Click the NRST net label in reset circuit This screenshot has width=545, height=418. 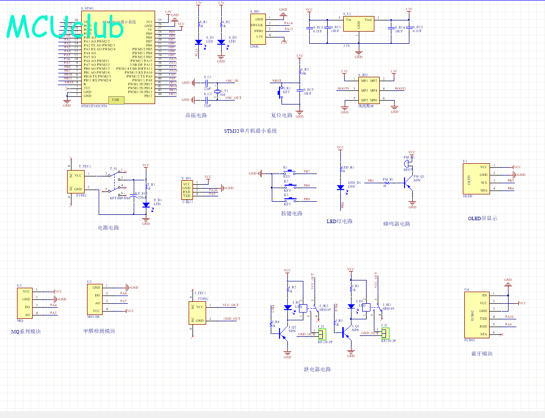point(277,81)
